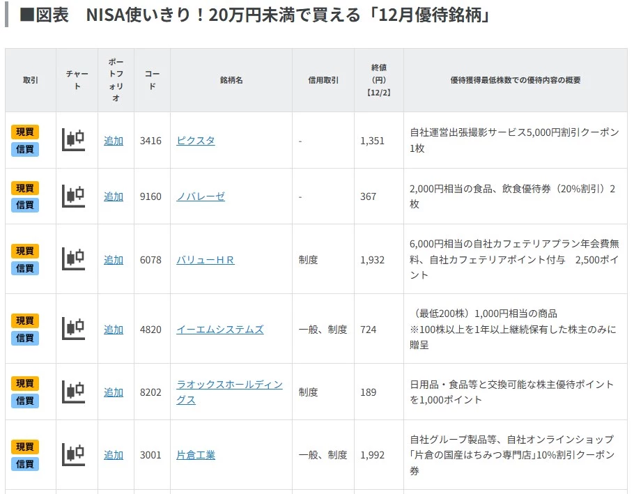Viewport: 634px width, 494px height.
Task: Open the ピクスタ stock name link
Action: pos(196,141)
